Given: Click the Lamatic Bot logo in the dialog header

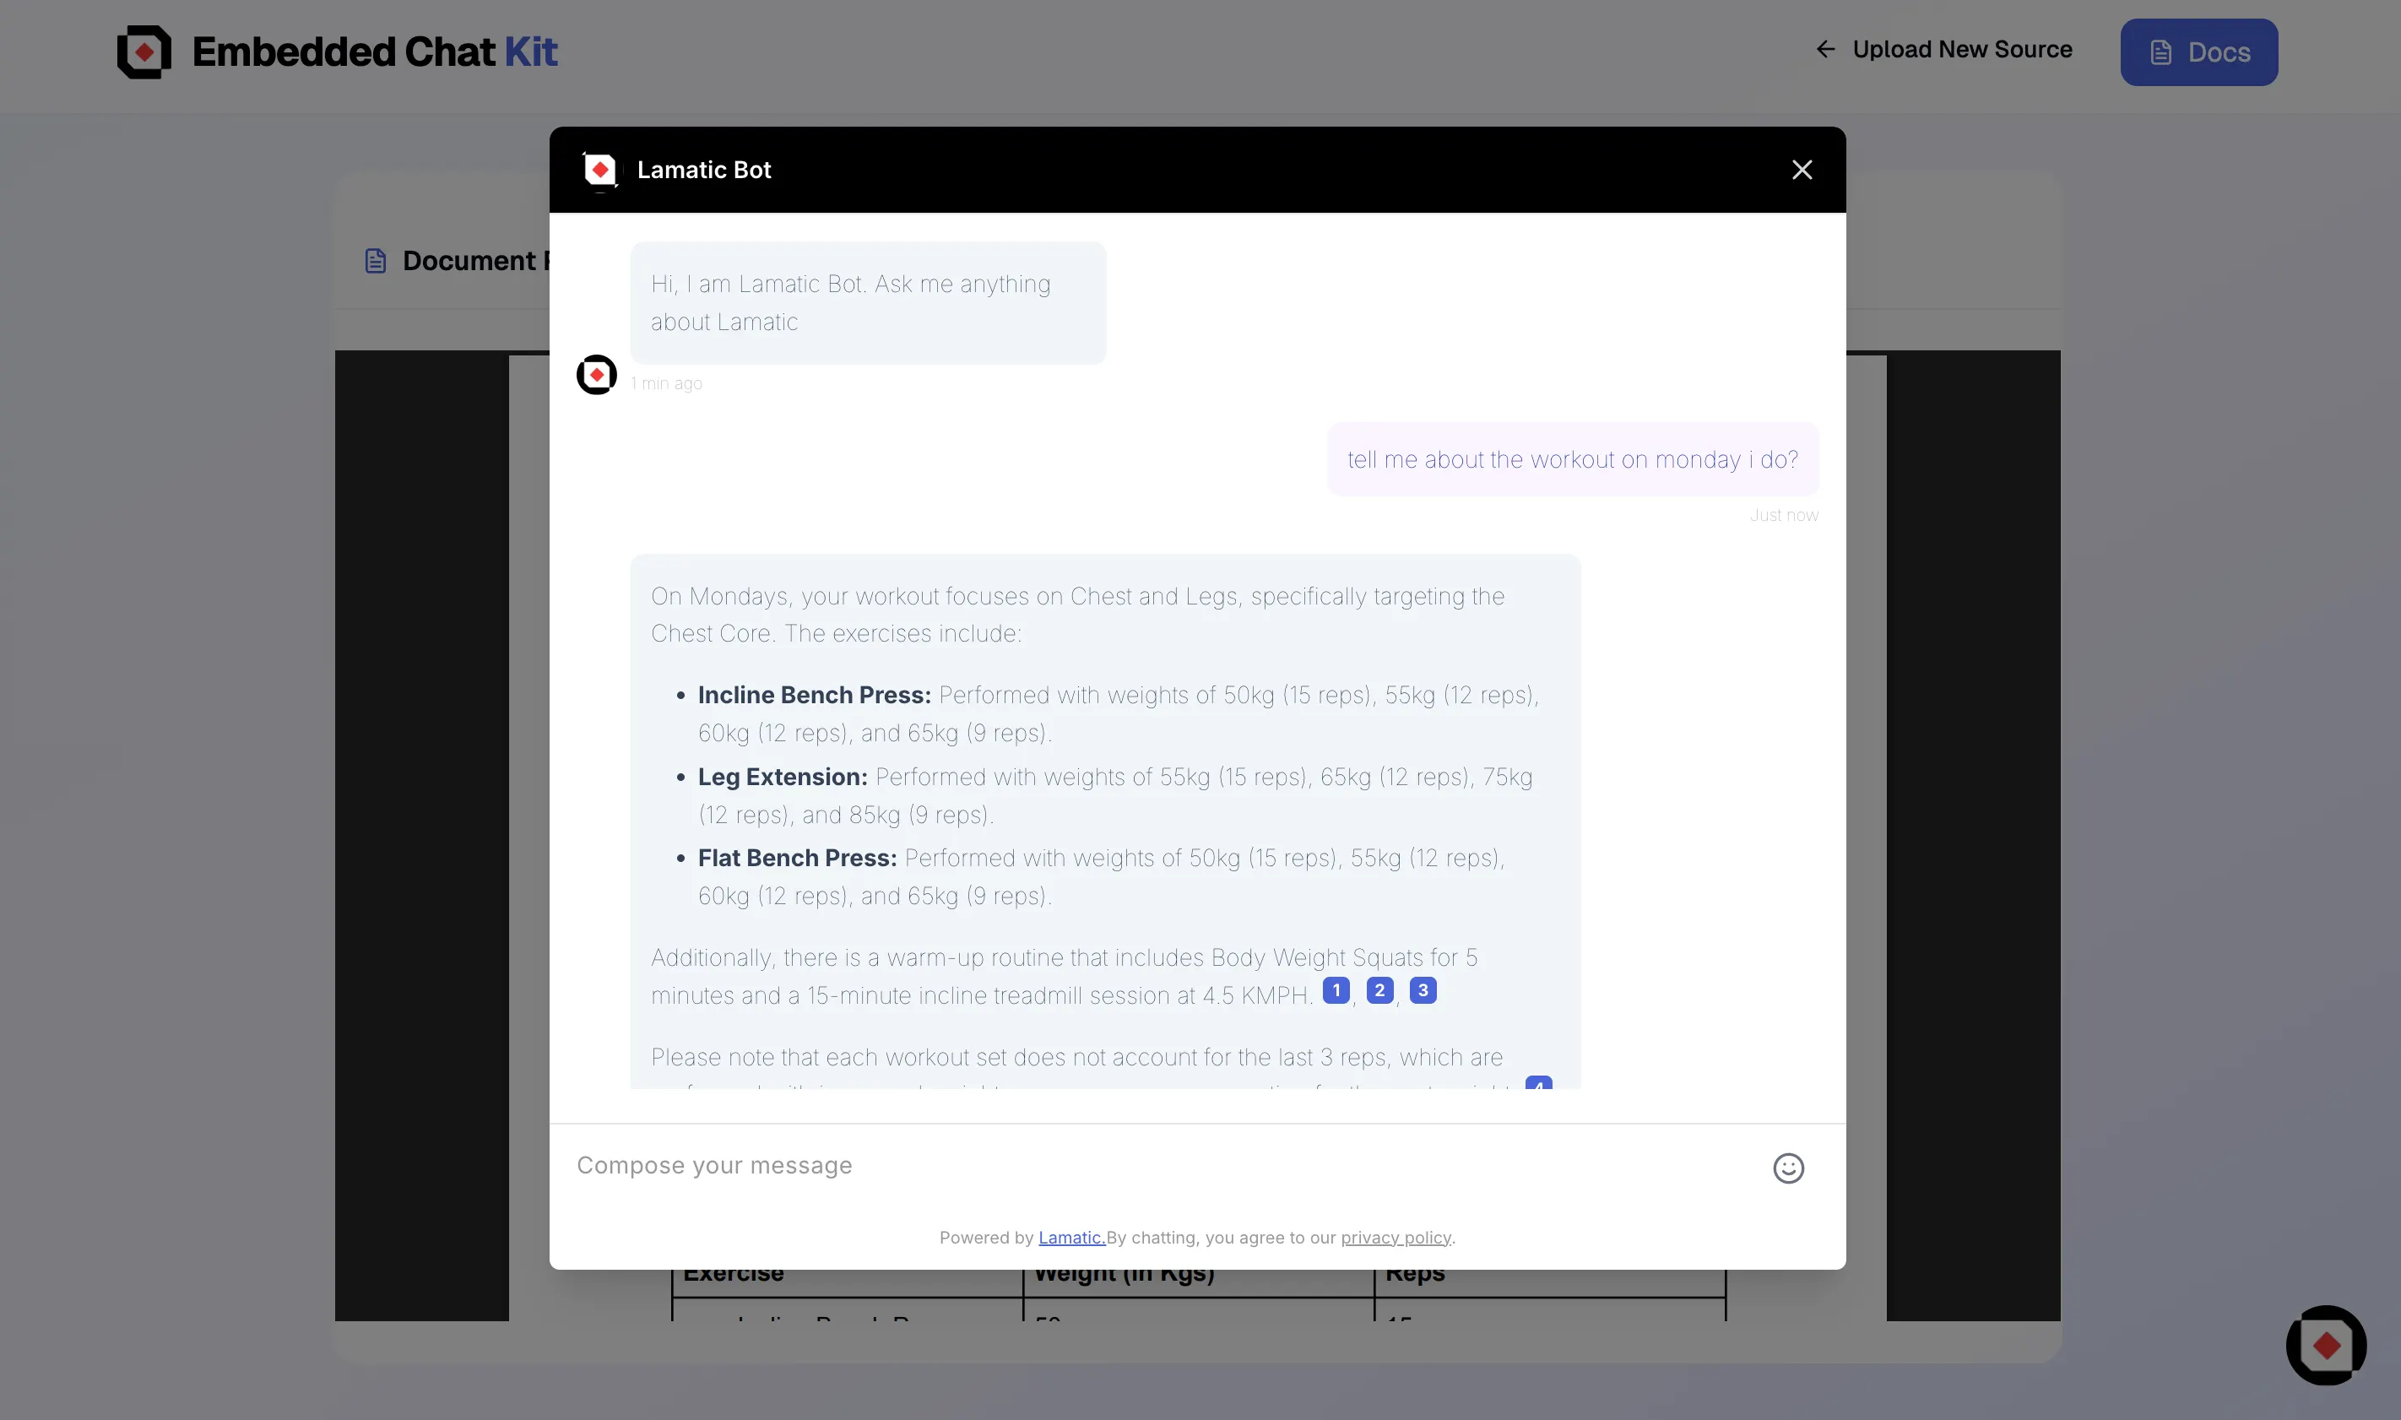Looking at the screenshot, I should click(599, 170).
